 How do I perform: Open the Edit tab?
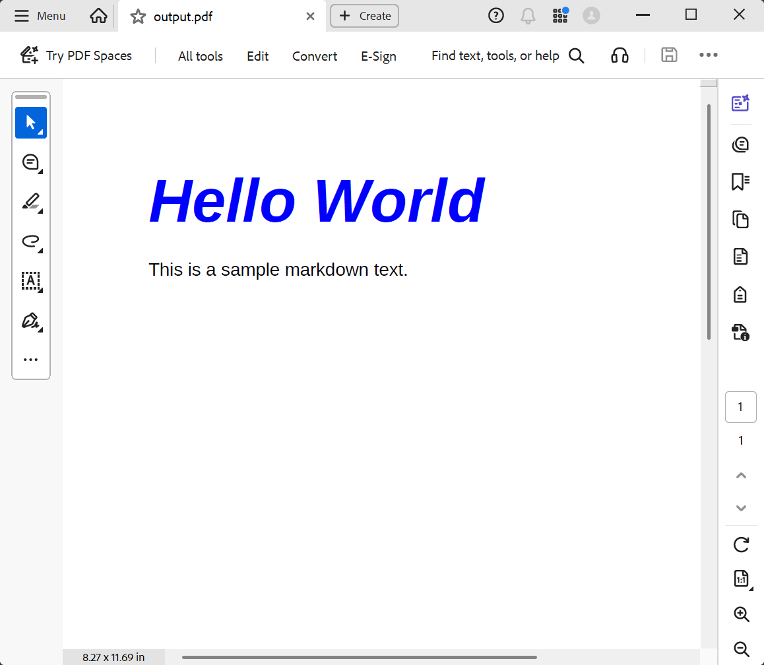pos(257,56)
